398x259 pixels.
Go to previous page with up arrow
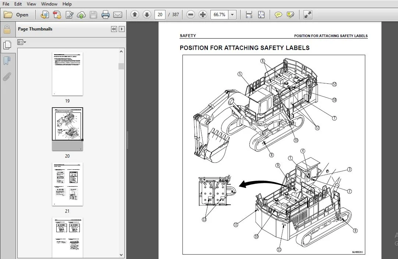click(x=135, y=15)
